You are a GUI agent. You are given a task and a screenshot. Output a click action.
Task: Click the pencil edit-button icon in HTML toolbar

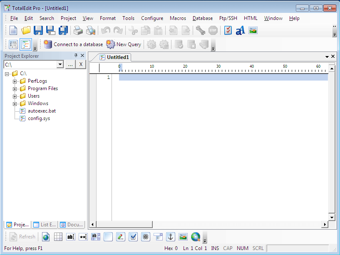[x=121, y=237]
